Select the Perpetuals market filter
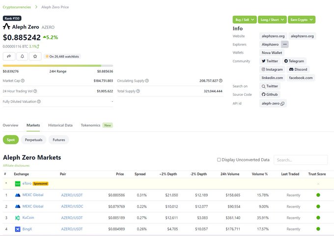Screen dimensions: 334x236 [34, 140]
